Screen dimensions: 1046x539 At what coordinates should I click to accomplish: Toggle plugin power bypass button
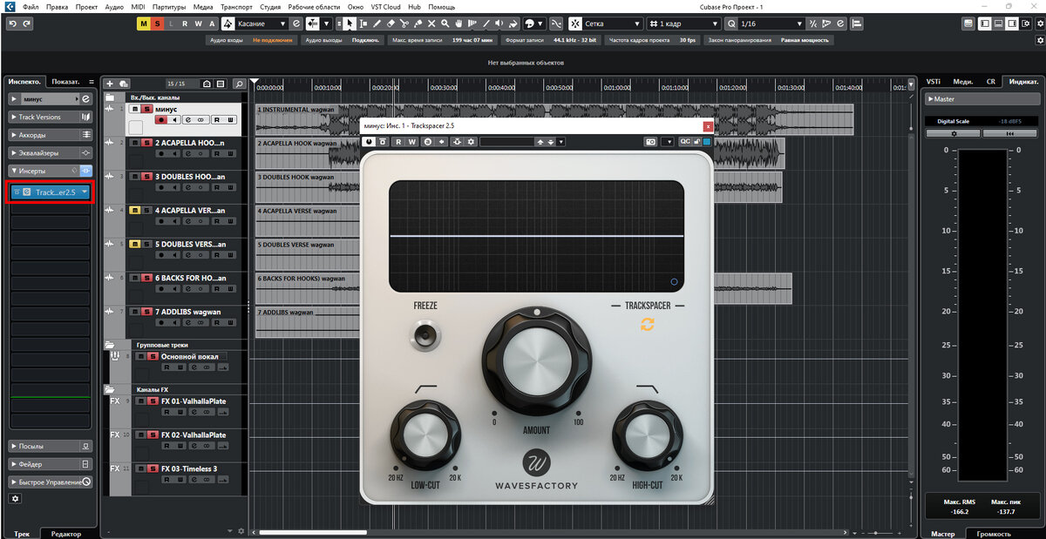pyautogui.click(x=369, y=142)
